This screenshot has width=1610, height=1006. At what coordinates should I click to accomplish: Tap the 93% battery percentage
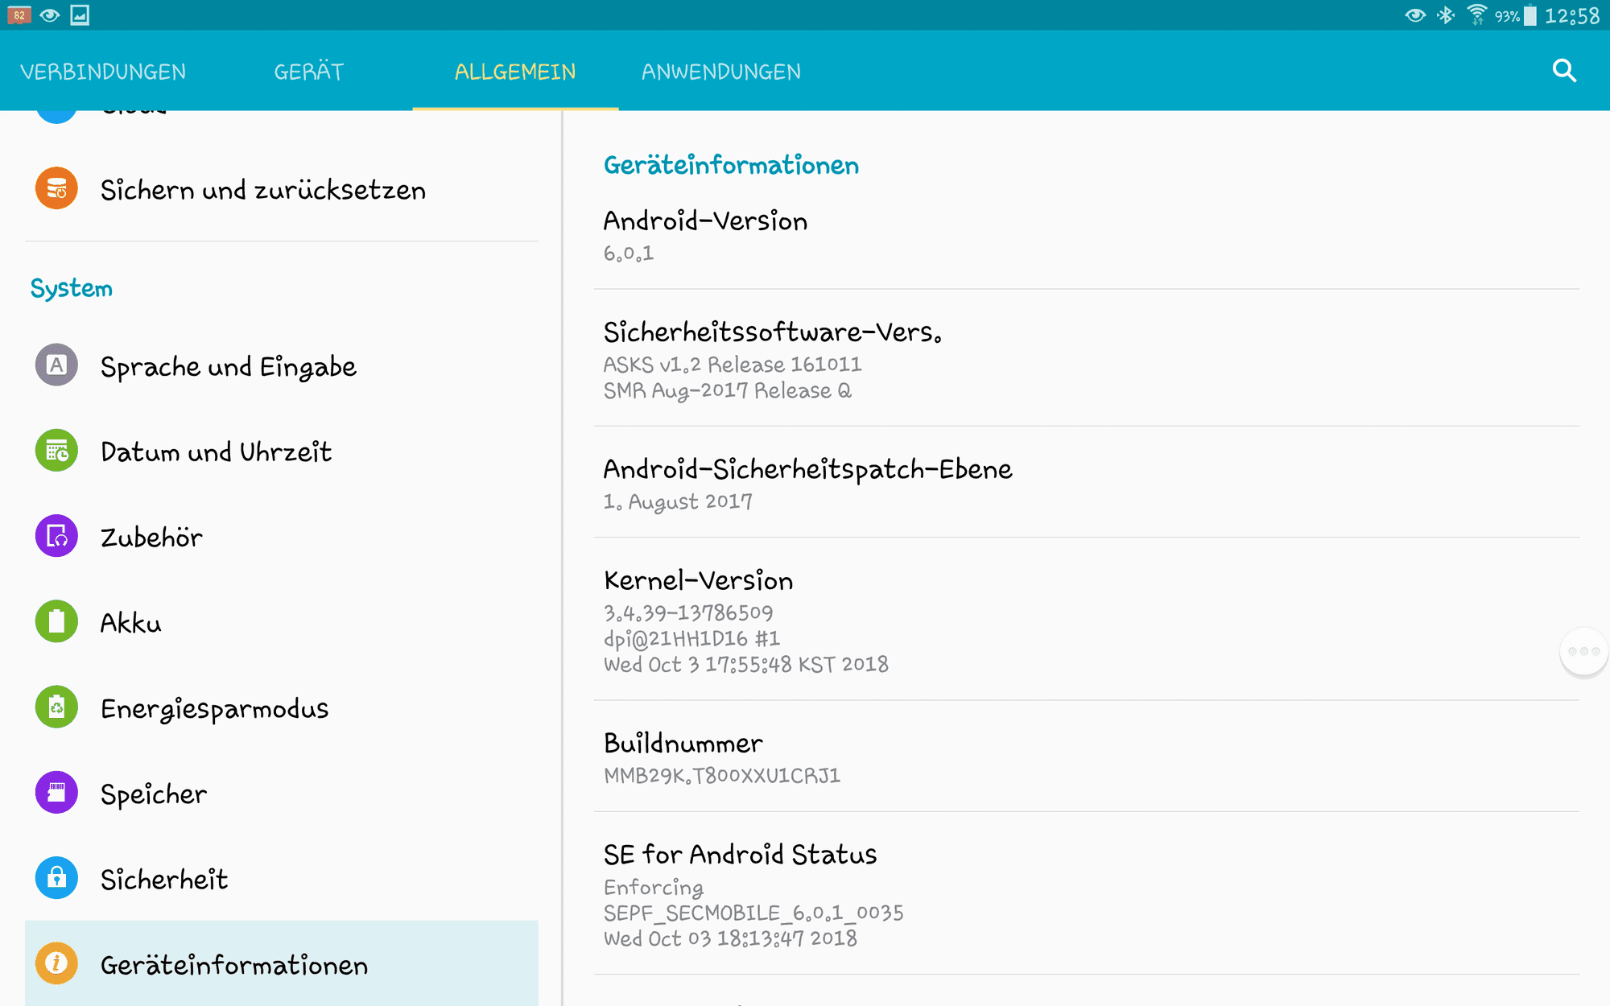pyautogui.click(x=1507, y=16)
